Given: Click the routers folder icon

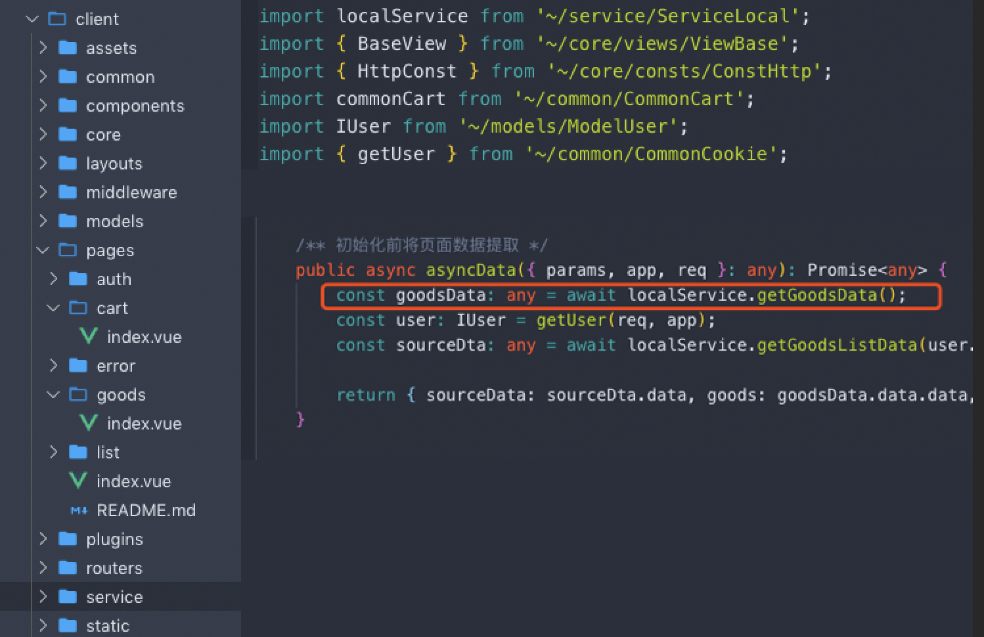Looking at the screenshot, I should [x=68, y=567].
